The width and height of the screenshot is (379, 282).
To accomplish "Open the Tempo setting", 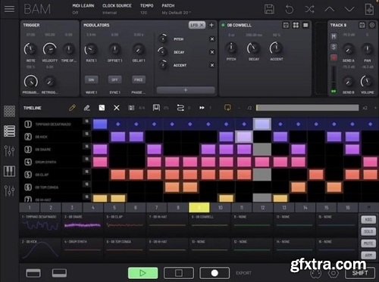I will click(146, 9).
